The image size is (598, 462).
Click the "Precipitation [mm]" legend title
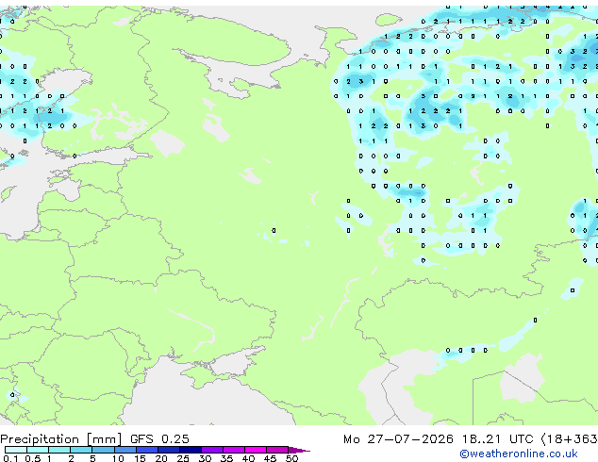click(61, 439)
